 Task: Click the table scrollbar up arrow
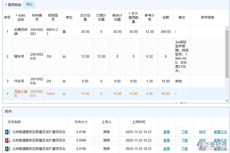pos(227,28)
